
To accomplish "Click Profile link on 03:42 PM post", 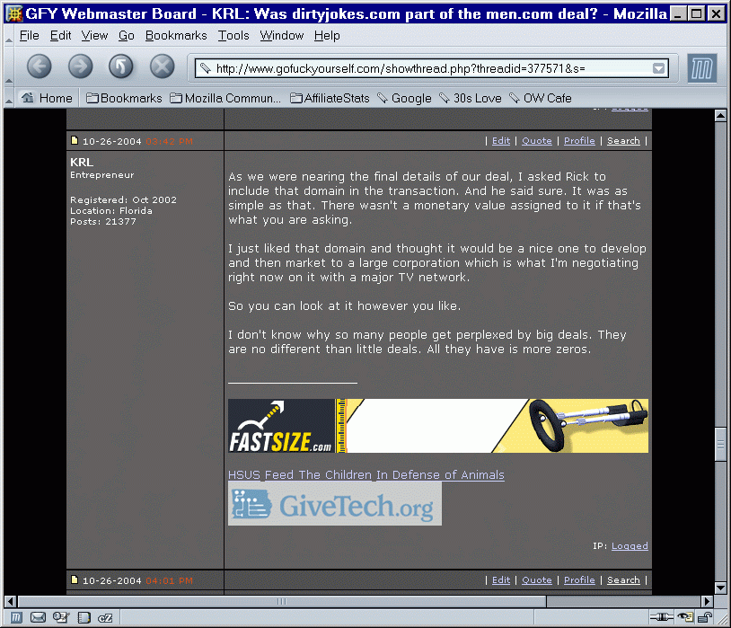I will [x=579, y=141].
